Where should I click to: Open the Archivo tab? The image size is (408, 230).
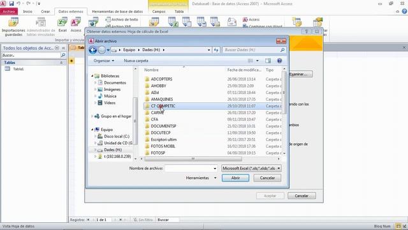pos(9,11)
